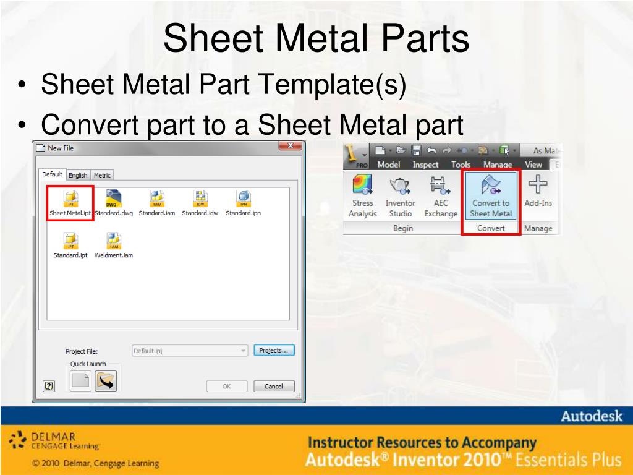Expand the application menu dropdown arrow
Viewport: 633px width, 475px height.
point(364,155)
